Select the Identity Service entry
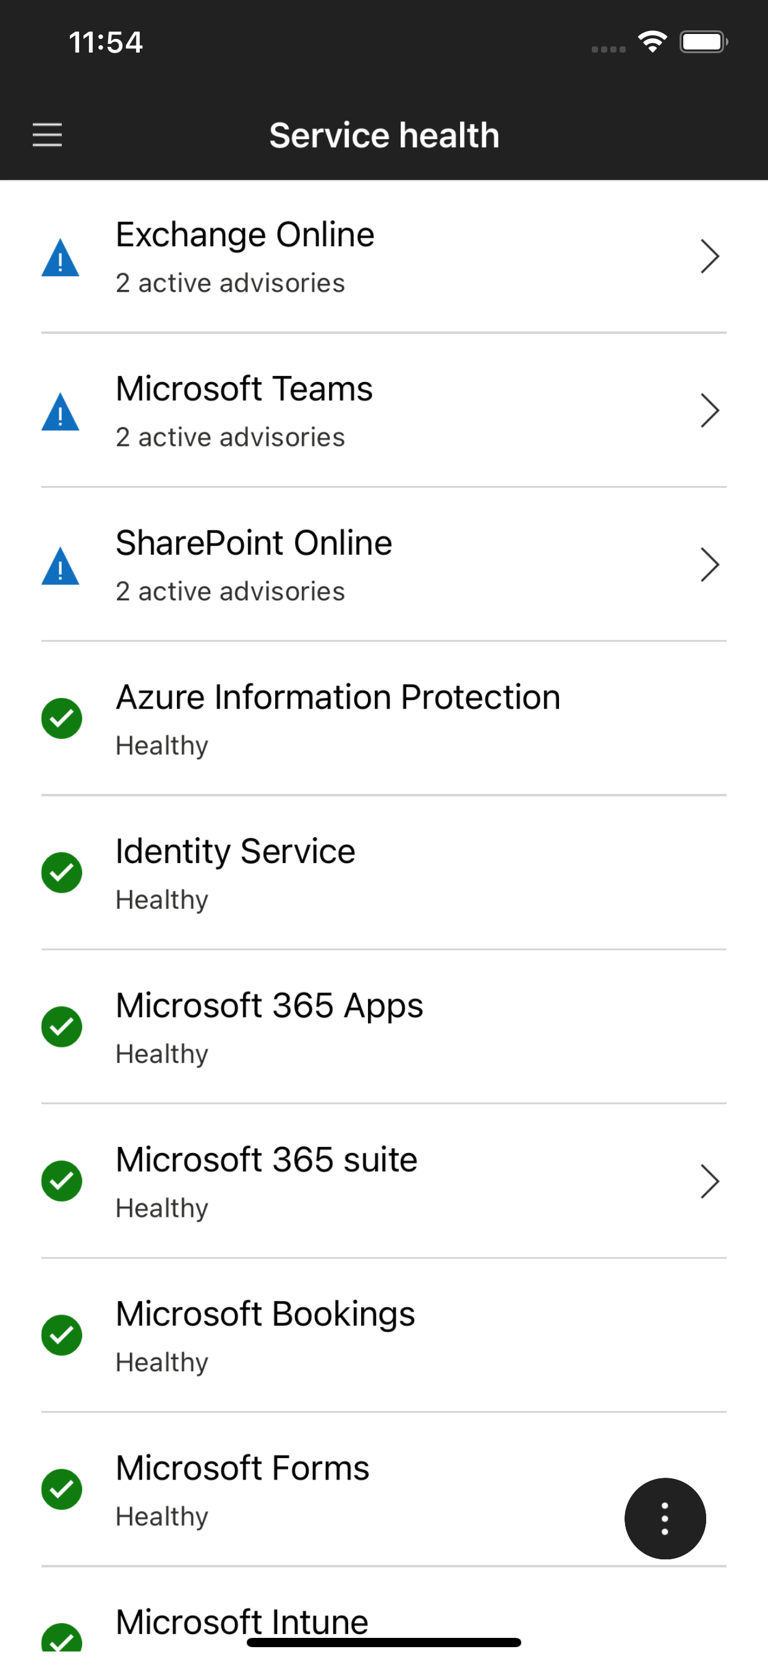The height and width of the screenshot is (1662, 768). (x=384, y=873)
